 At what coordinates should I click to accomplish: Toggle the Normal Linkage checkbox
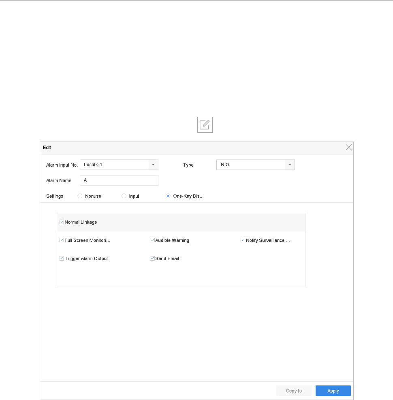click(62, 222)
